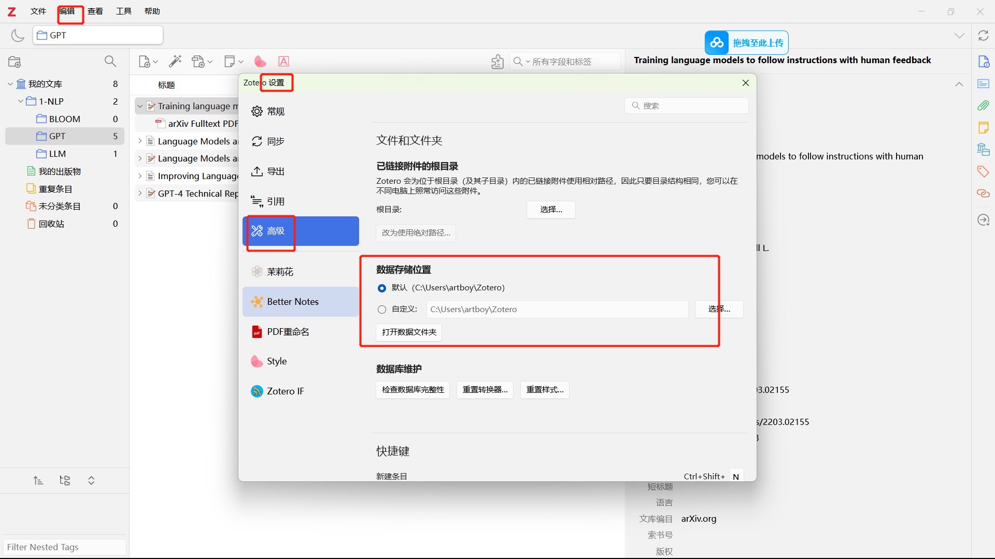The image size is (995, 559).
Task: Click the Locate arrow side icon
Action: pos(983,220)
